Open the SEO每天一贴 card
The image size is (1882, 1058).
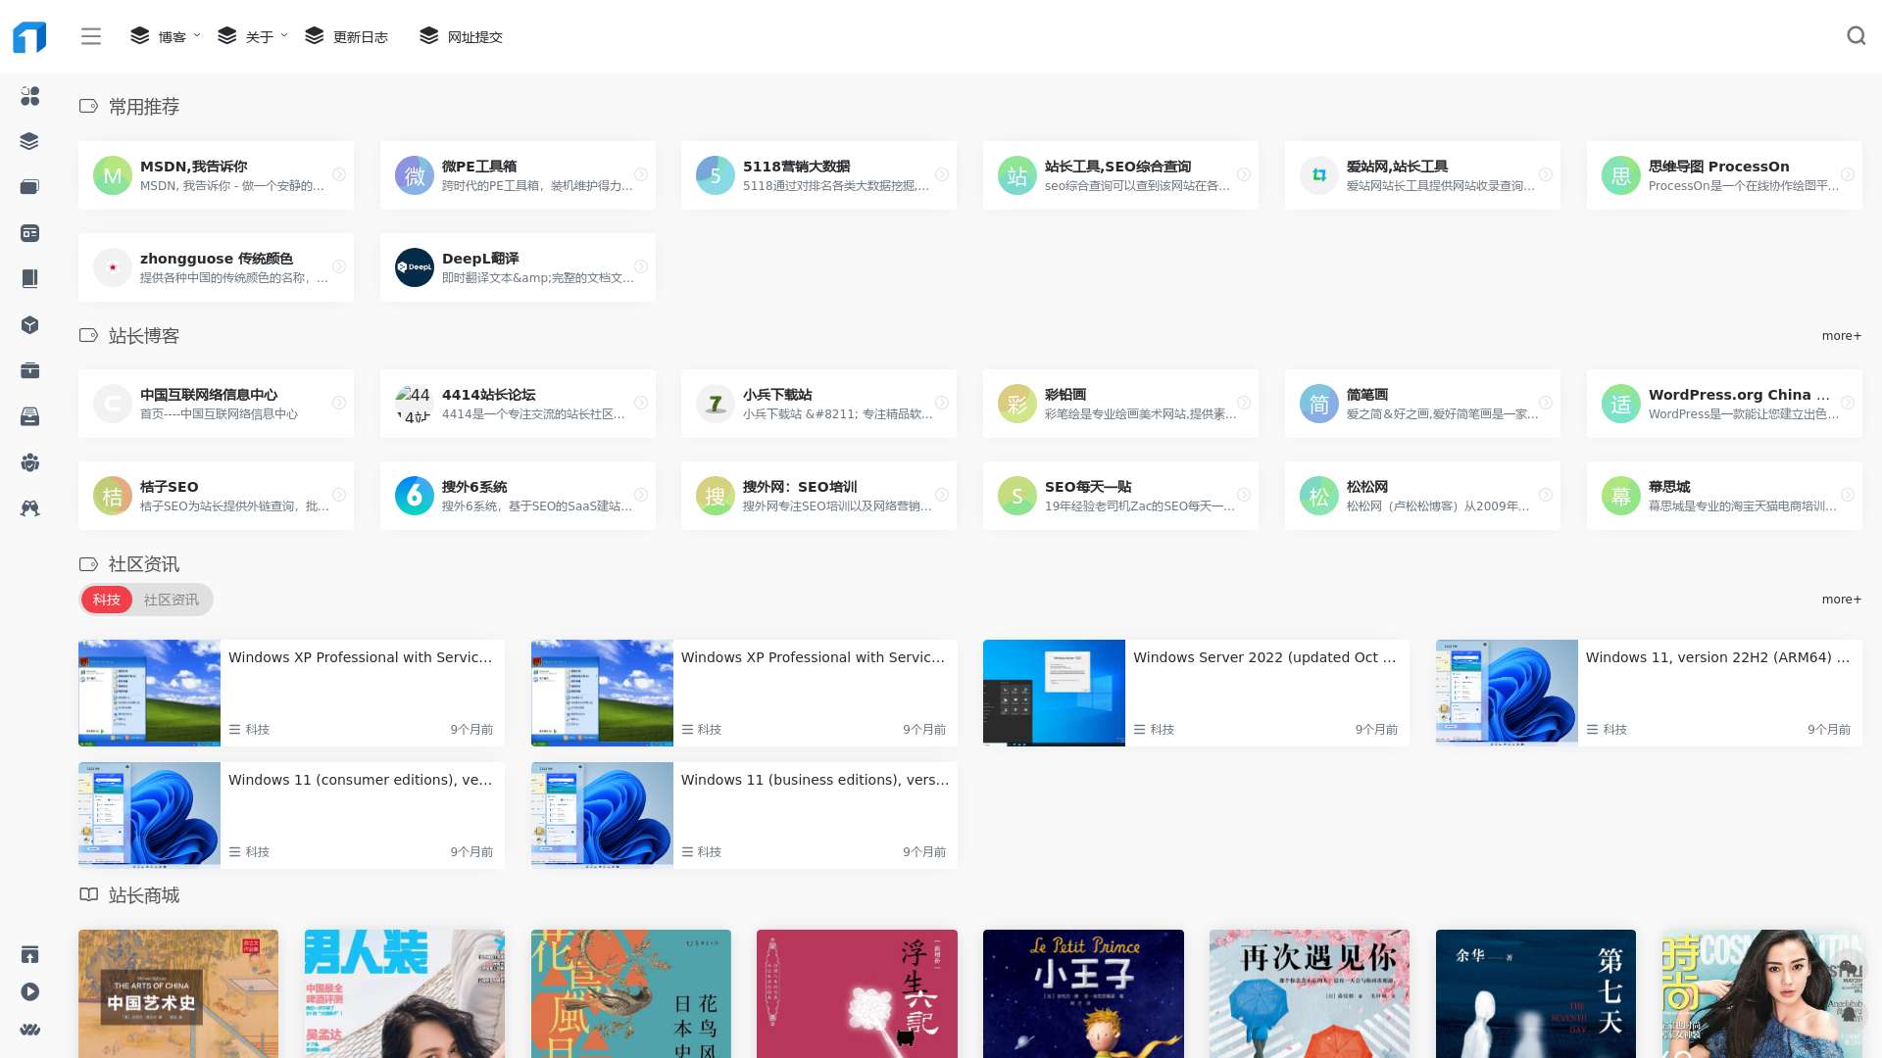[1120, 496]
